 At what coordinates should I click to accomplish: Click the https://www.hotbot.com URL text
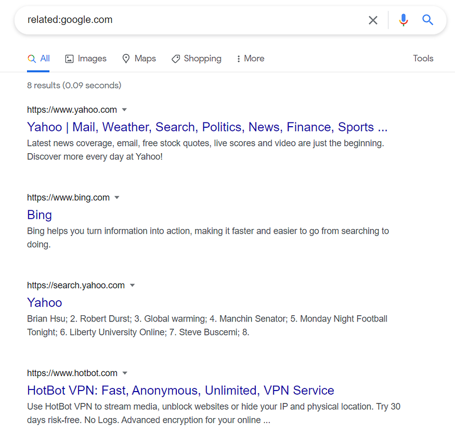(x=72, y=373)
